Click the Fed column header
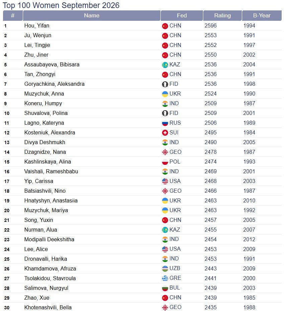284x311 pixels. 182,15
